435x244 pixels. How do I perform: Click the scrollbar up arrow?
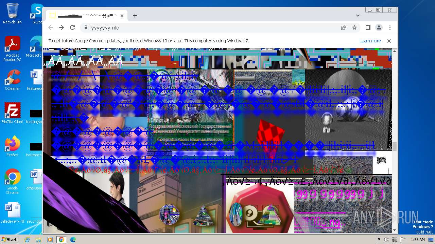pos(395,51)
